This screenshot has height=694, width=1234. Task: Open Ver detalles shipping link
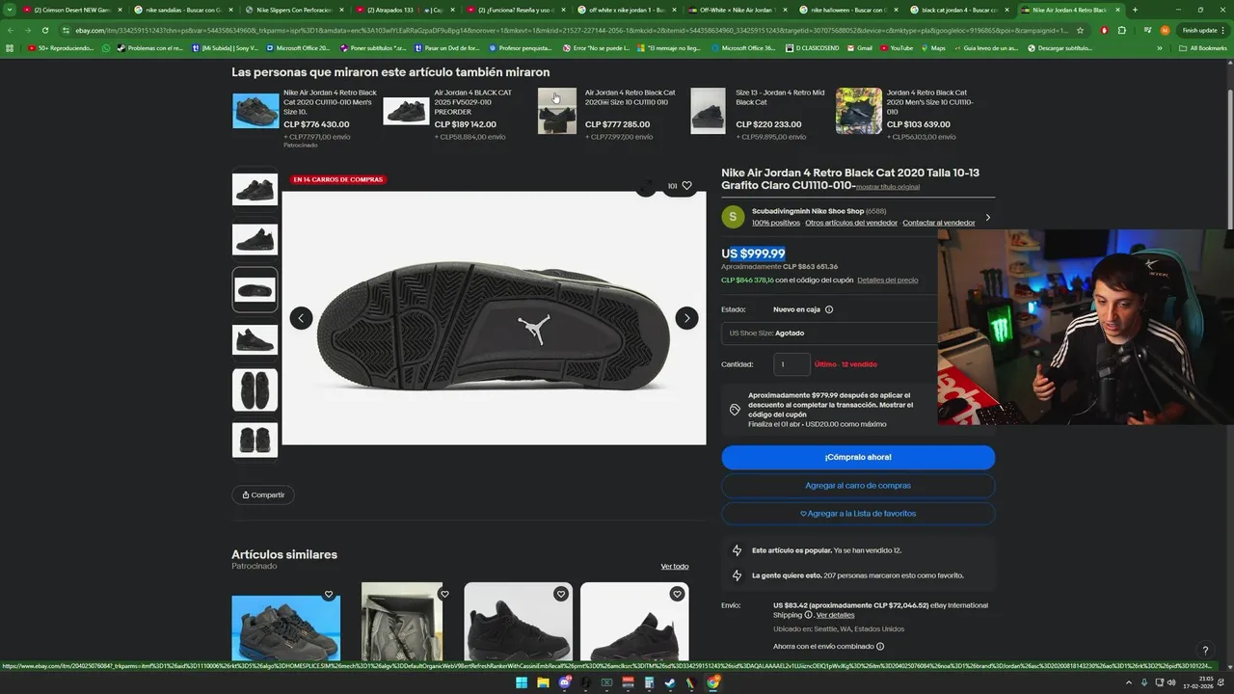(835, 615)
